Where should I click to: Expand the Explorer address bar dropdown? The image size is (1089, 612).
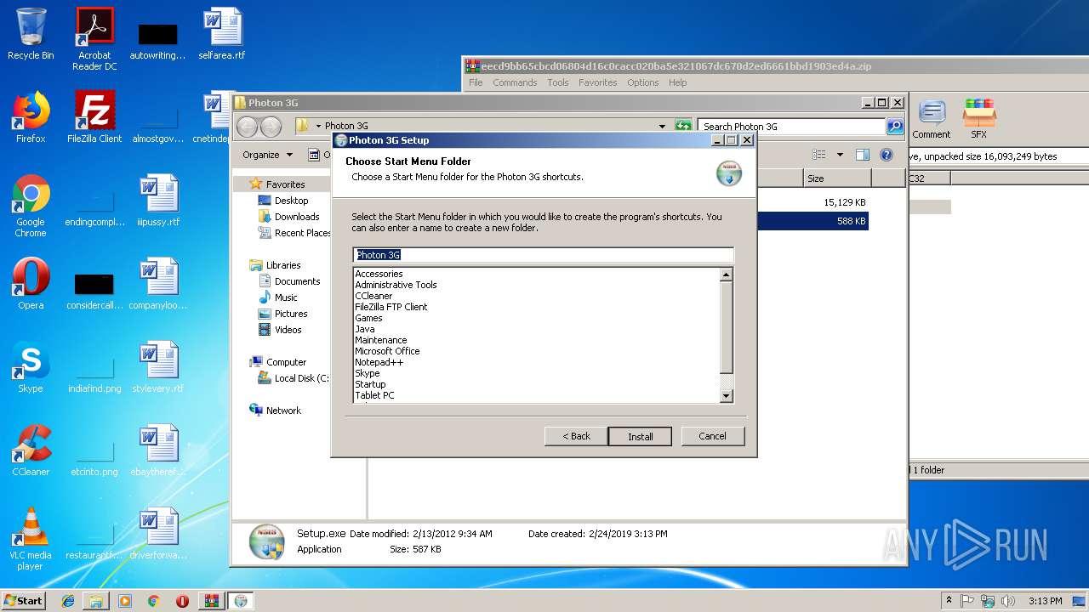[662, 127]
